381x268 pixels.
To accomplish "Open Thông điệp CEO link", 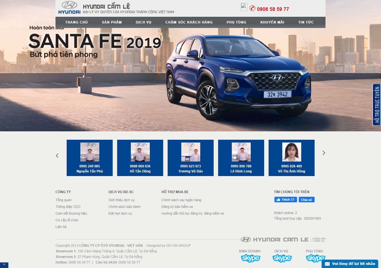I will coord(68,207).
